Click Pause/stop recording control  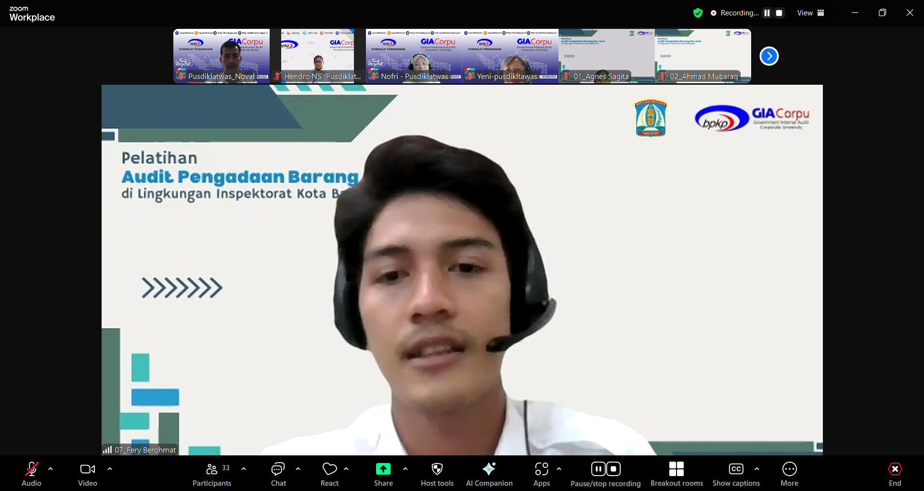605,474
